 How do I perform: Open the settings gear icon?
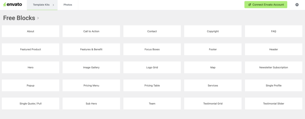(297, 5)
